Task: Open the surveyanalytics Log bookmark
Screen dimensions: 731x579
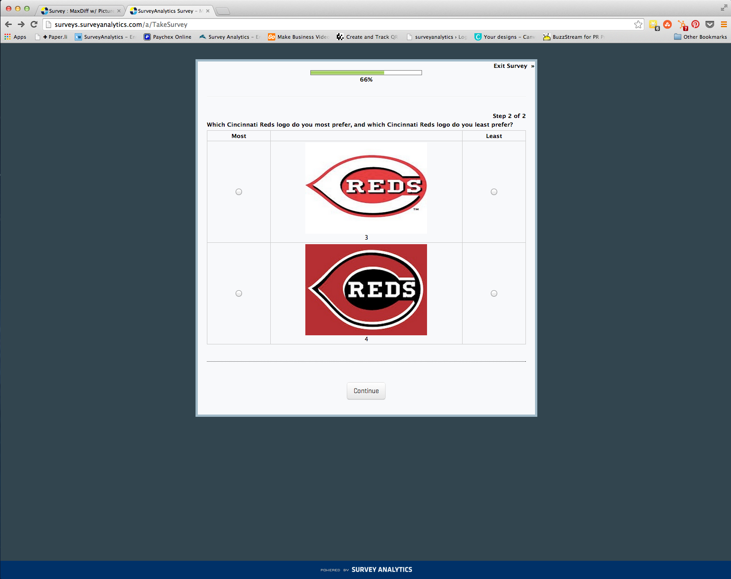Action: (437, 37)
